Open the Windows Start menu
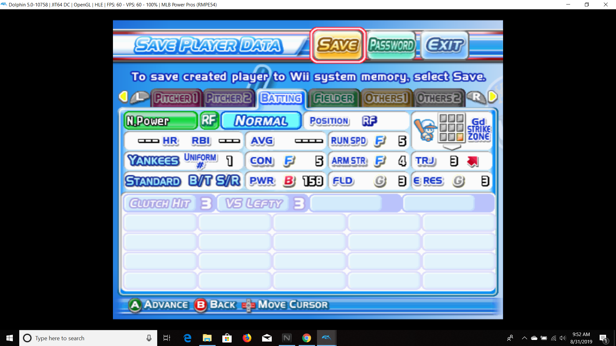The height and width of the screenshot is (346, 616). point(10,338)
